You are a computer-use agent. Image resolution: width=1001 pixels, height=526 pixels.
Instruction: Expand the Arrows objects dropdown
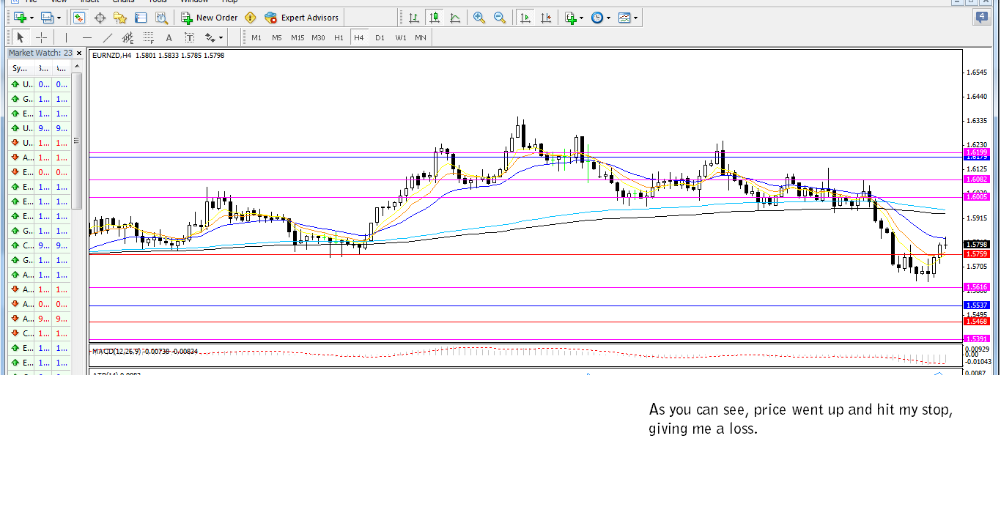(221, 37)
